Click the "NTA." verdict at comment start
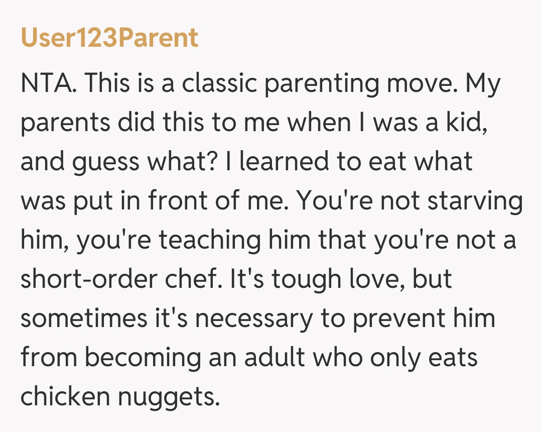This screenshot has height=432, width=542. pyautogui.click(x=49, y=84)
